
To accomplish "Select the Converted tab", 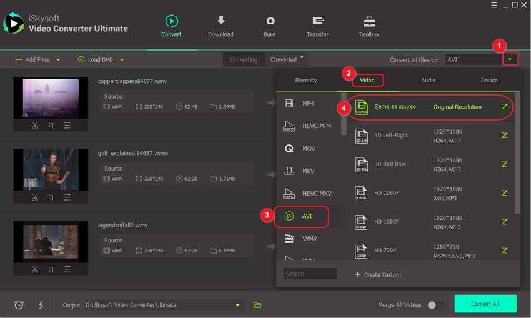I will 284,60.
